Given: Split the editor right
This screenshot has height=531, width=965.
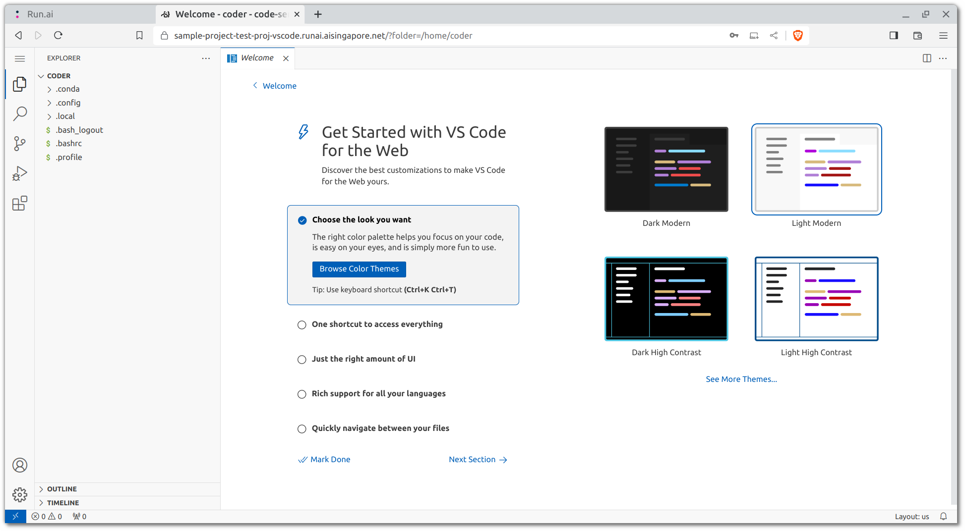Looking at the screenshot, I should pyautogui.click(x=927, y=58).
